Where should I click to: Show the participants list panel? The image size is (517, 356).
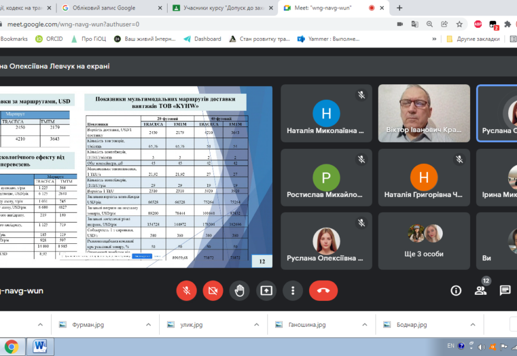pyautogui.click(x=480, y=290)
